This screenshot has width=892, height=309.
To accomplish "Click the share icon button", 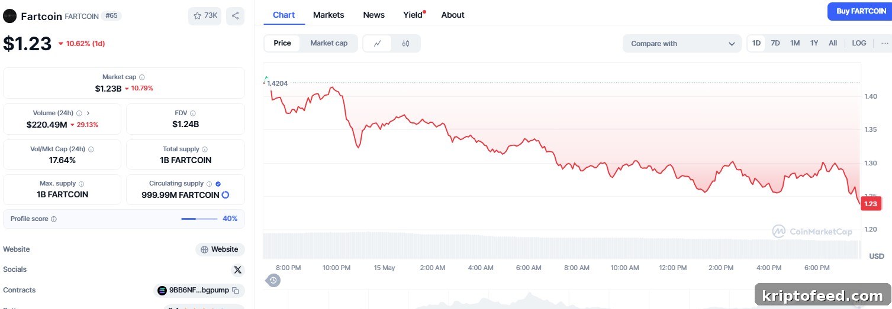I will [x=235, y=16].
